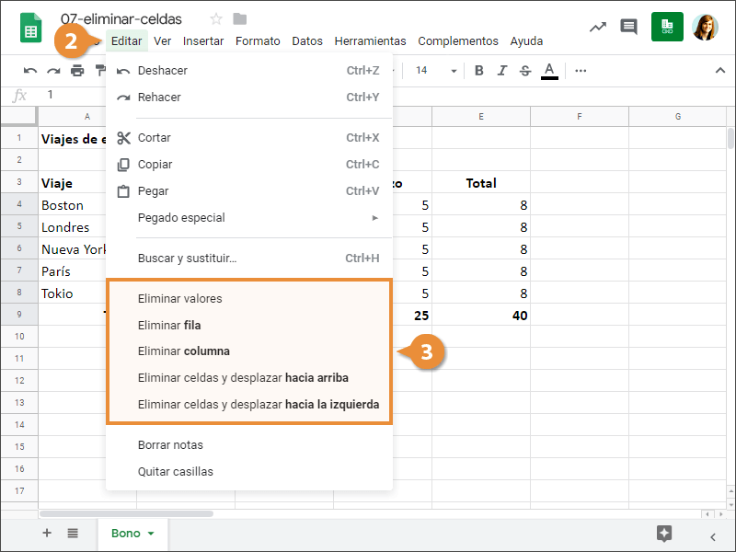Expand the Pegado especial submenu
This screenshot has width=736, height=552.
[x=374, y=218]
